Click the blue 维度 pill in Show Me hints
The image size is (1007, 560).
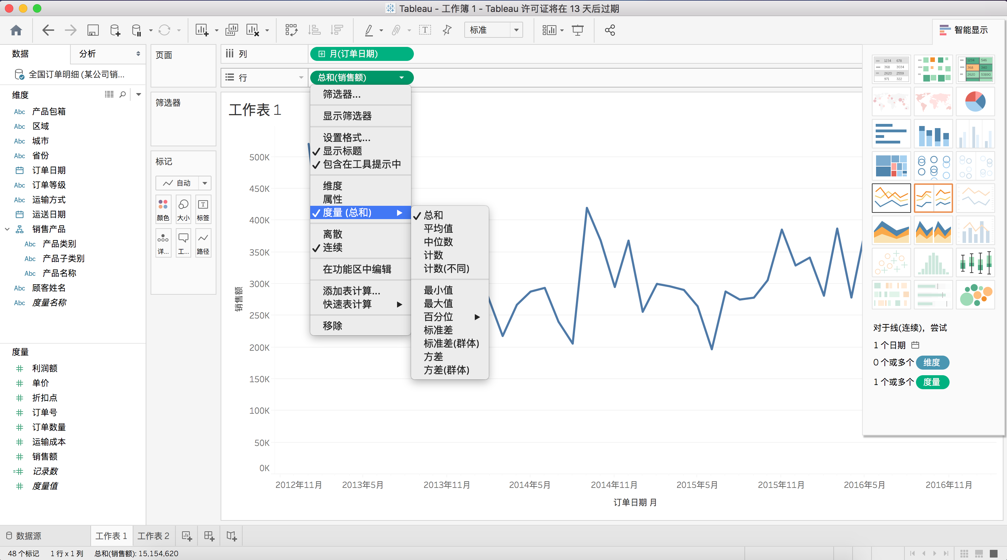[x=932, y=362]
